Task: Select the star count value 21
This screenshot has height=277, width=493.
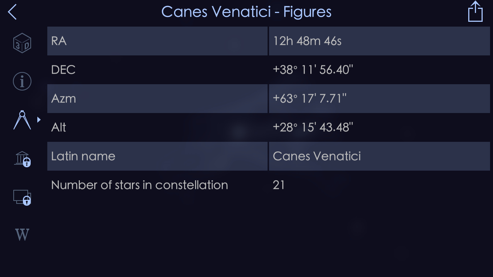Action: click(279, 185)
